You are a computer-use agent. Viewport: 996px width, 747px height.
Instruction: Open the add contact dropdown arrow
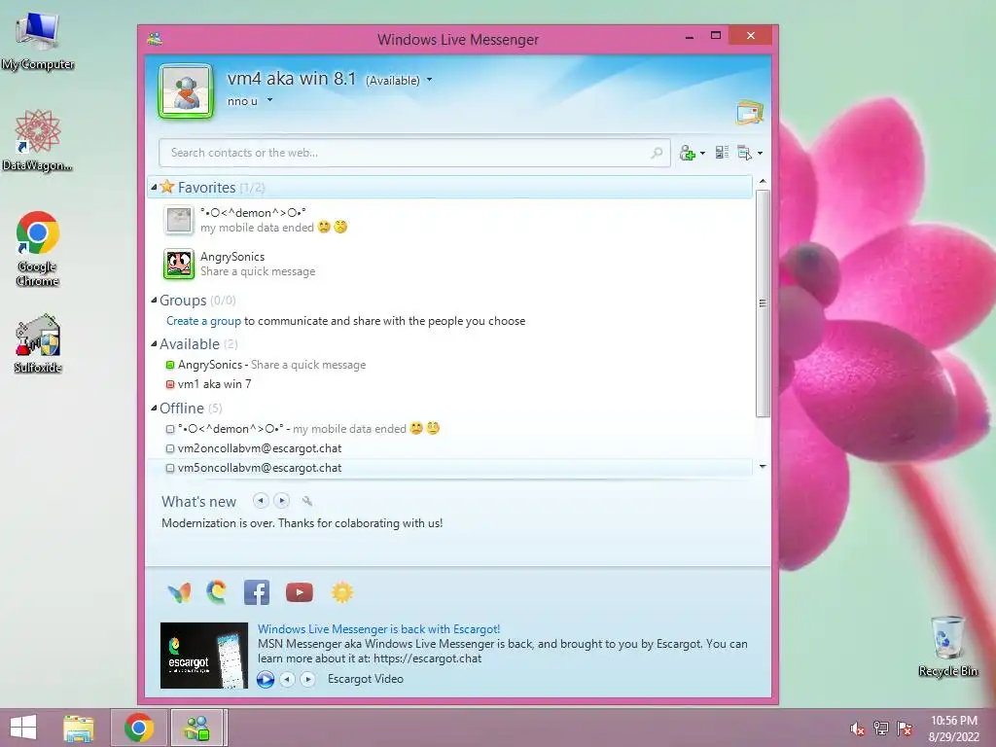tap(702, 153)
